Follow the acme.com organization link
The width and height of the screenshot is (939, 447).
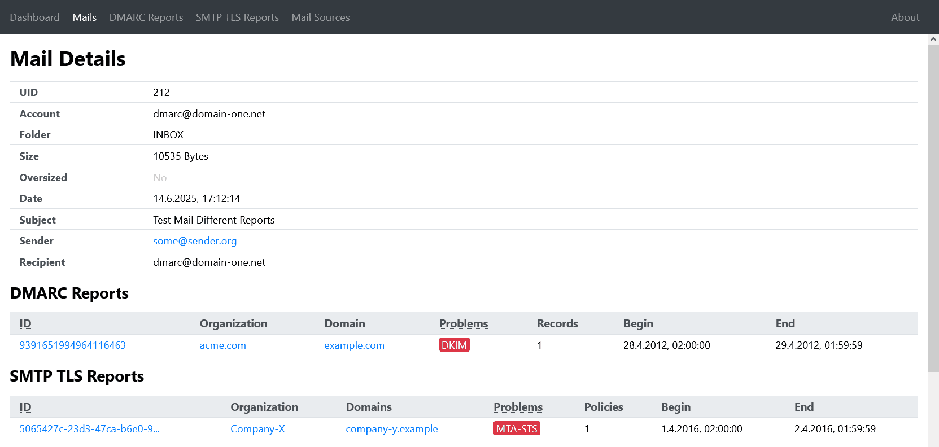(x=223, y=345)
